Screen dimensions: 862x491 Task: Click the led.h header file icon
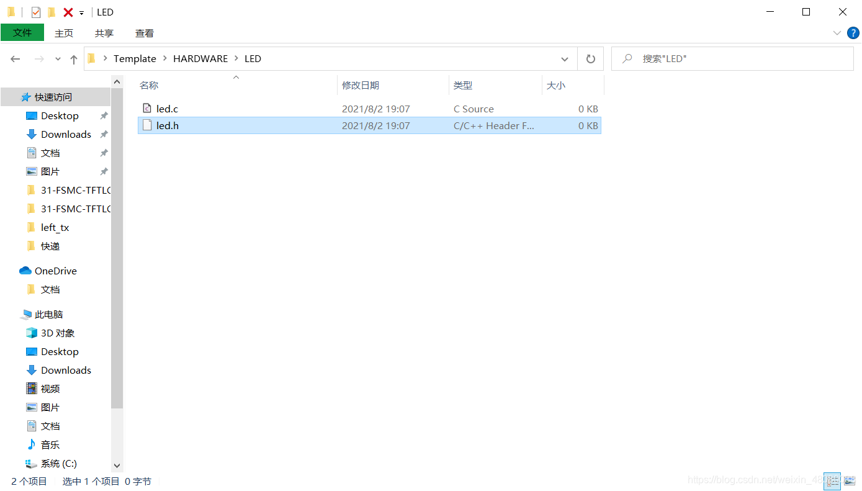tap(147, 125)
